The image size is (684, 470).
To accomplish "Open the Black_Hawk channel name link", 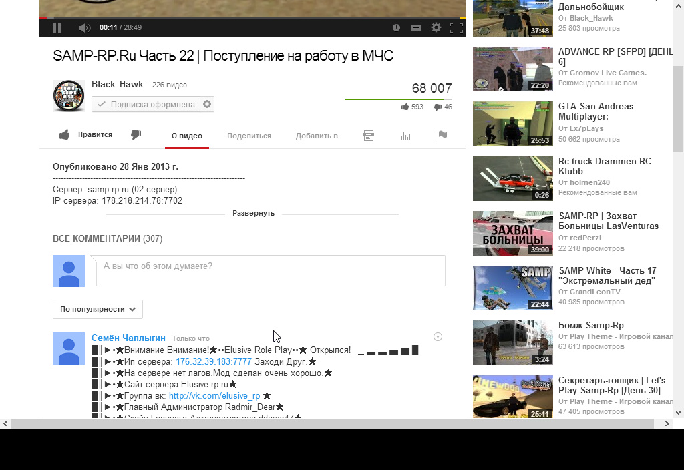I will coord(117,84).
